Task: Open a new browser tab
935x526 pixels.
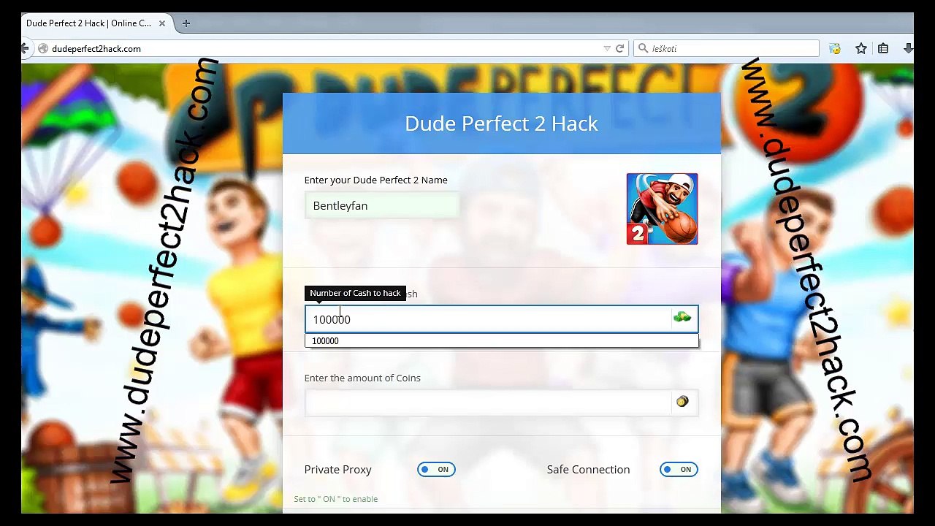Action: pyautogui.click(x=186, y=23)
